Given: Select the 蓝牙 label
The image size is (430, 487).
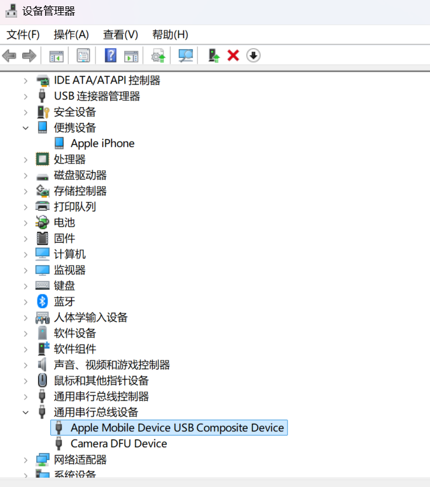Looking at the screenshot, I should pyautogui.click(x=64, y=301).
